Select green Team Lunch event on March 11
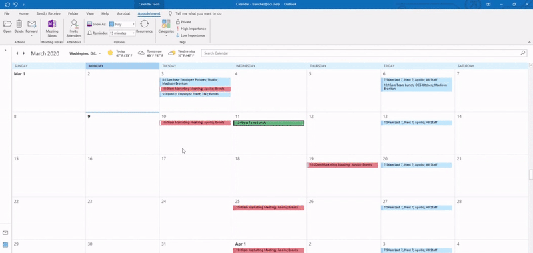This screenshot has width=533, height=253. click(269, 123)
